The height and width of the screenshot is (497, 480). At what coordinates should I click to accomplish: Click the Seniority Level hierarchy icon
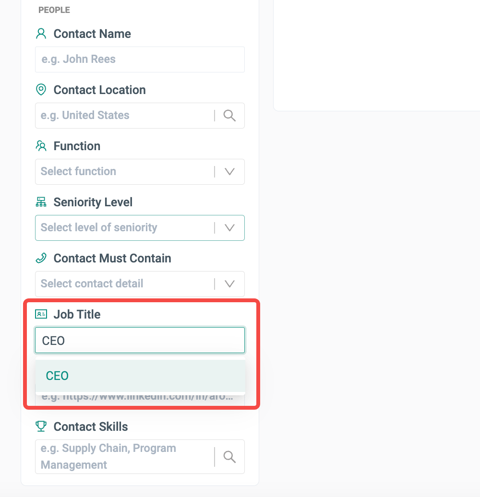click(x=41, y=202)
